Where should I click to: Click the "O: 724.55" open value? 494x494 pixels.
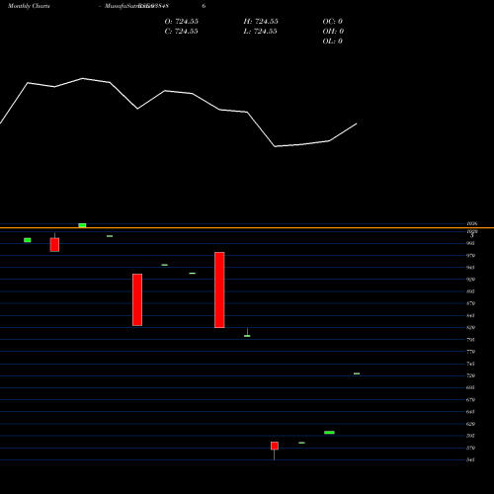(182, 22)
